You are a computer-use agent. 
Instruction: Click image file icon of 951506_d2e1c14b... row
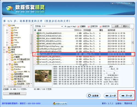point(38,39)
